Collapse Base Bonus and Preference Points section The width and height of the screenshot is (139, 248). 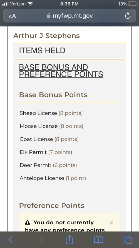61,71
